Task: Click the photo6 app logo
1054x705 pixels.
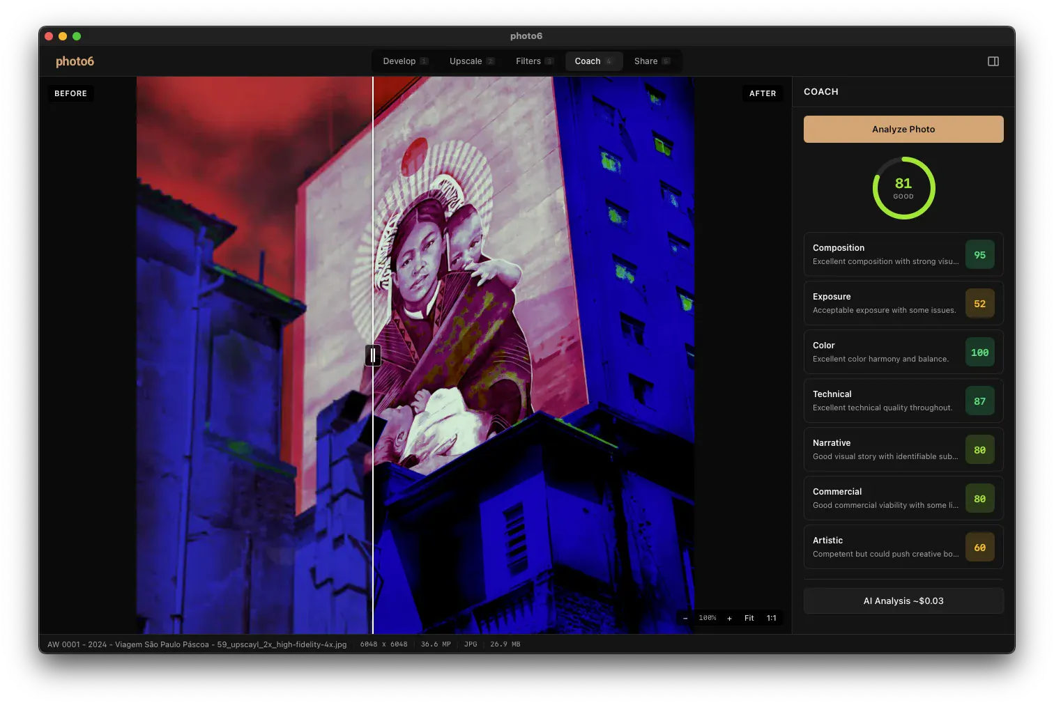Action: 75,61
